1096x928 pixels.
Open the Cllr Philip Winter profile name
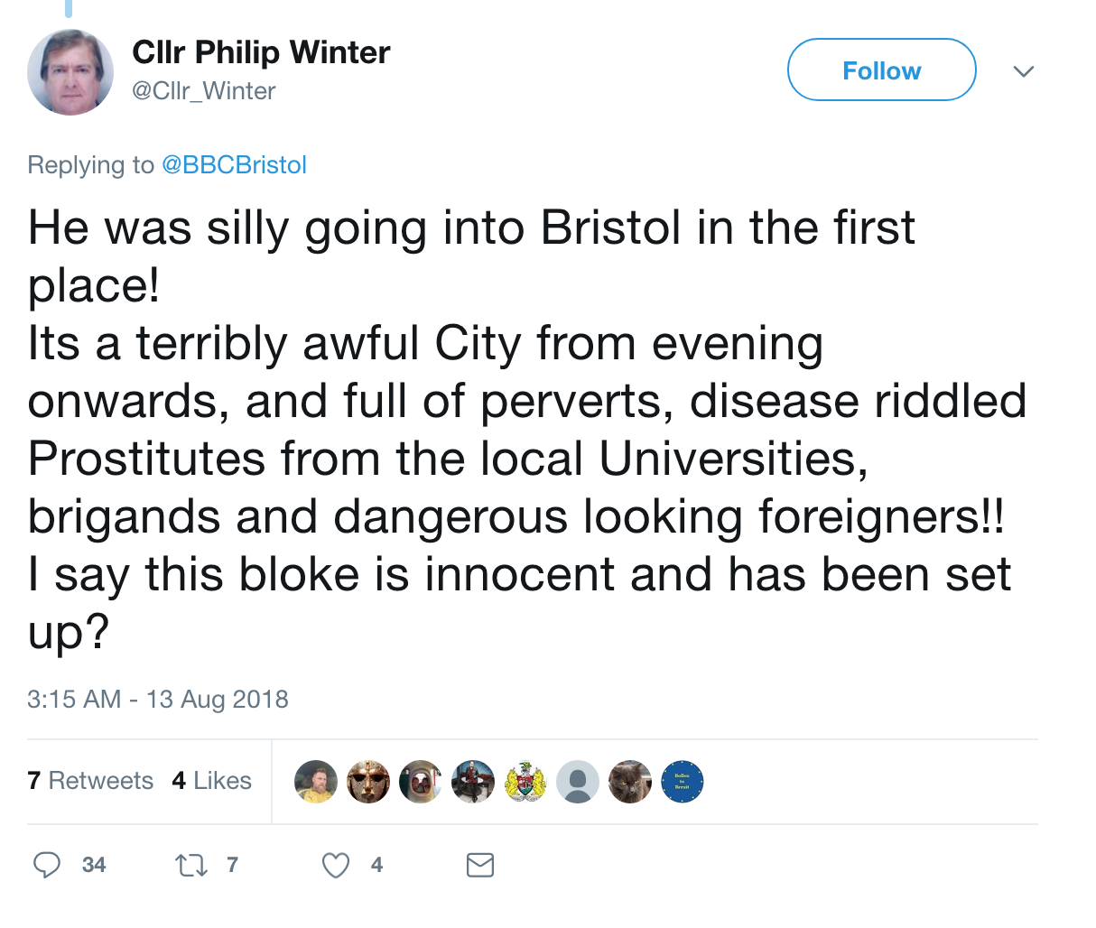click(x=261, y=52)
